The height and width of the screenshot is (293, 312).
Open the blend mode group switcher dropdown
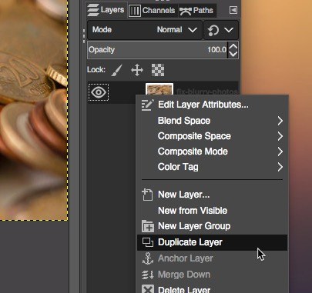click(221, 30)
